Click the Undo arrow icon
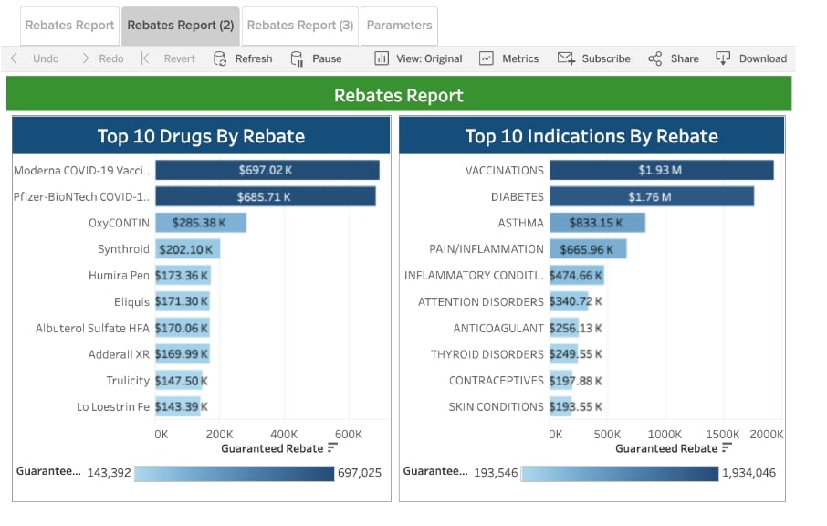827x526 pixels. pyautogui.click(x=16, y=58)
